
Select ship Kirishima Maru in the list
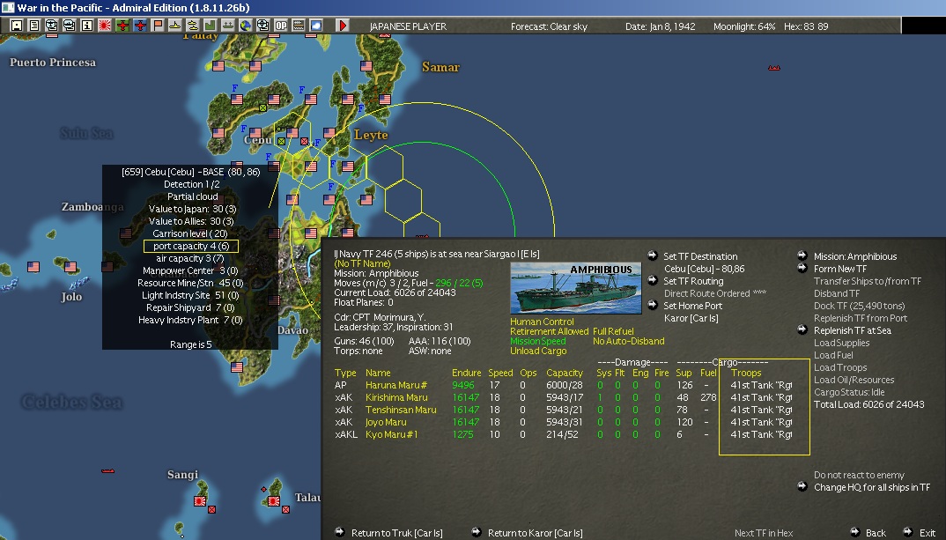[396, 397]
